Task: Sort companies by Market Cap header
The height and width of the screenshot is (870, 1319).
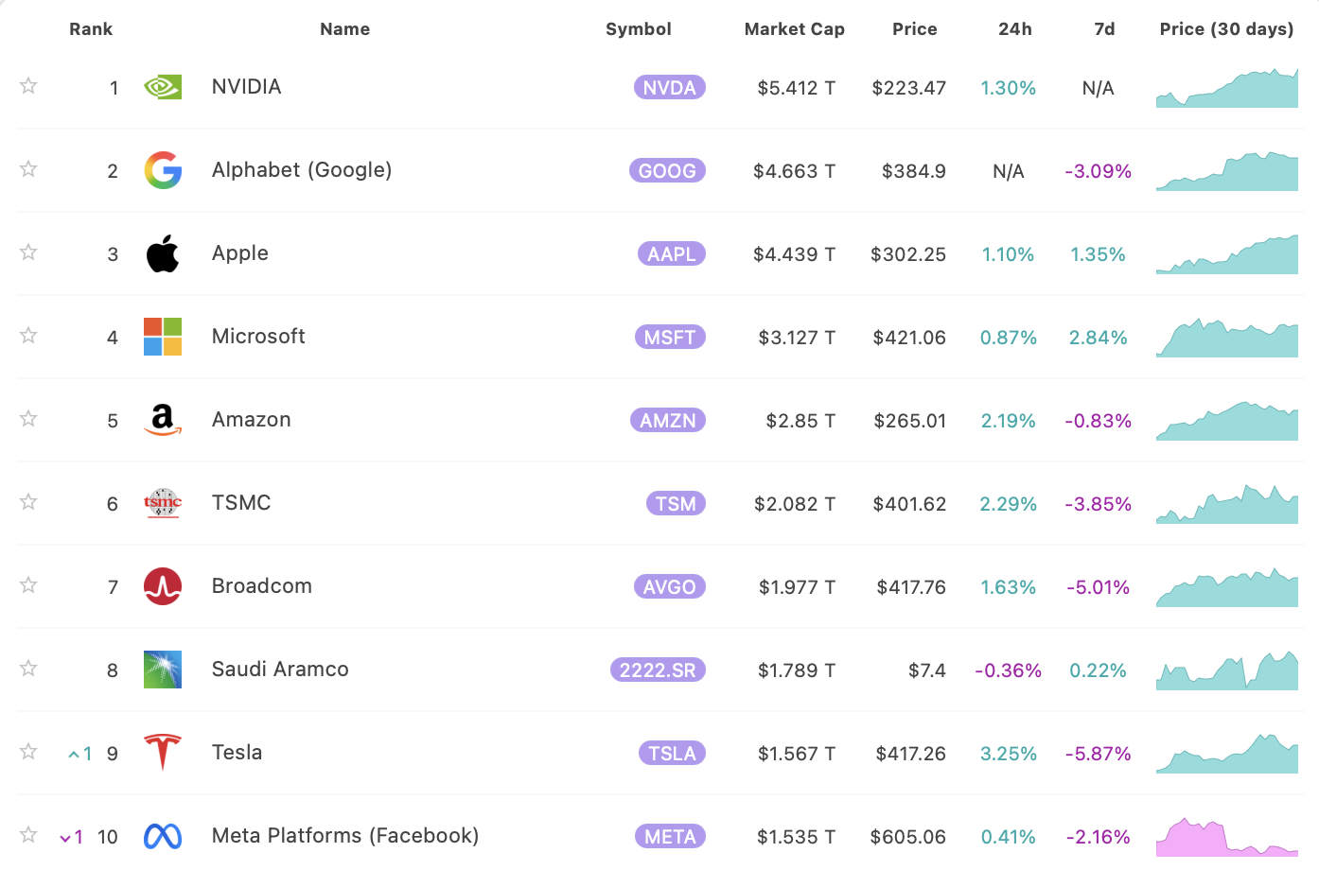Action: point(795,29)
